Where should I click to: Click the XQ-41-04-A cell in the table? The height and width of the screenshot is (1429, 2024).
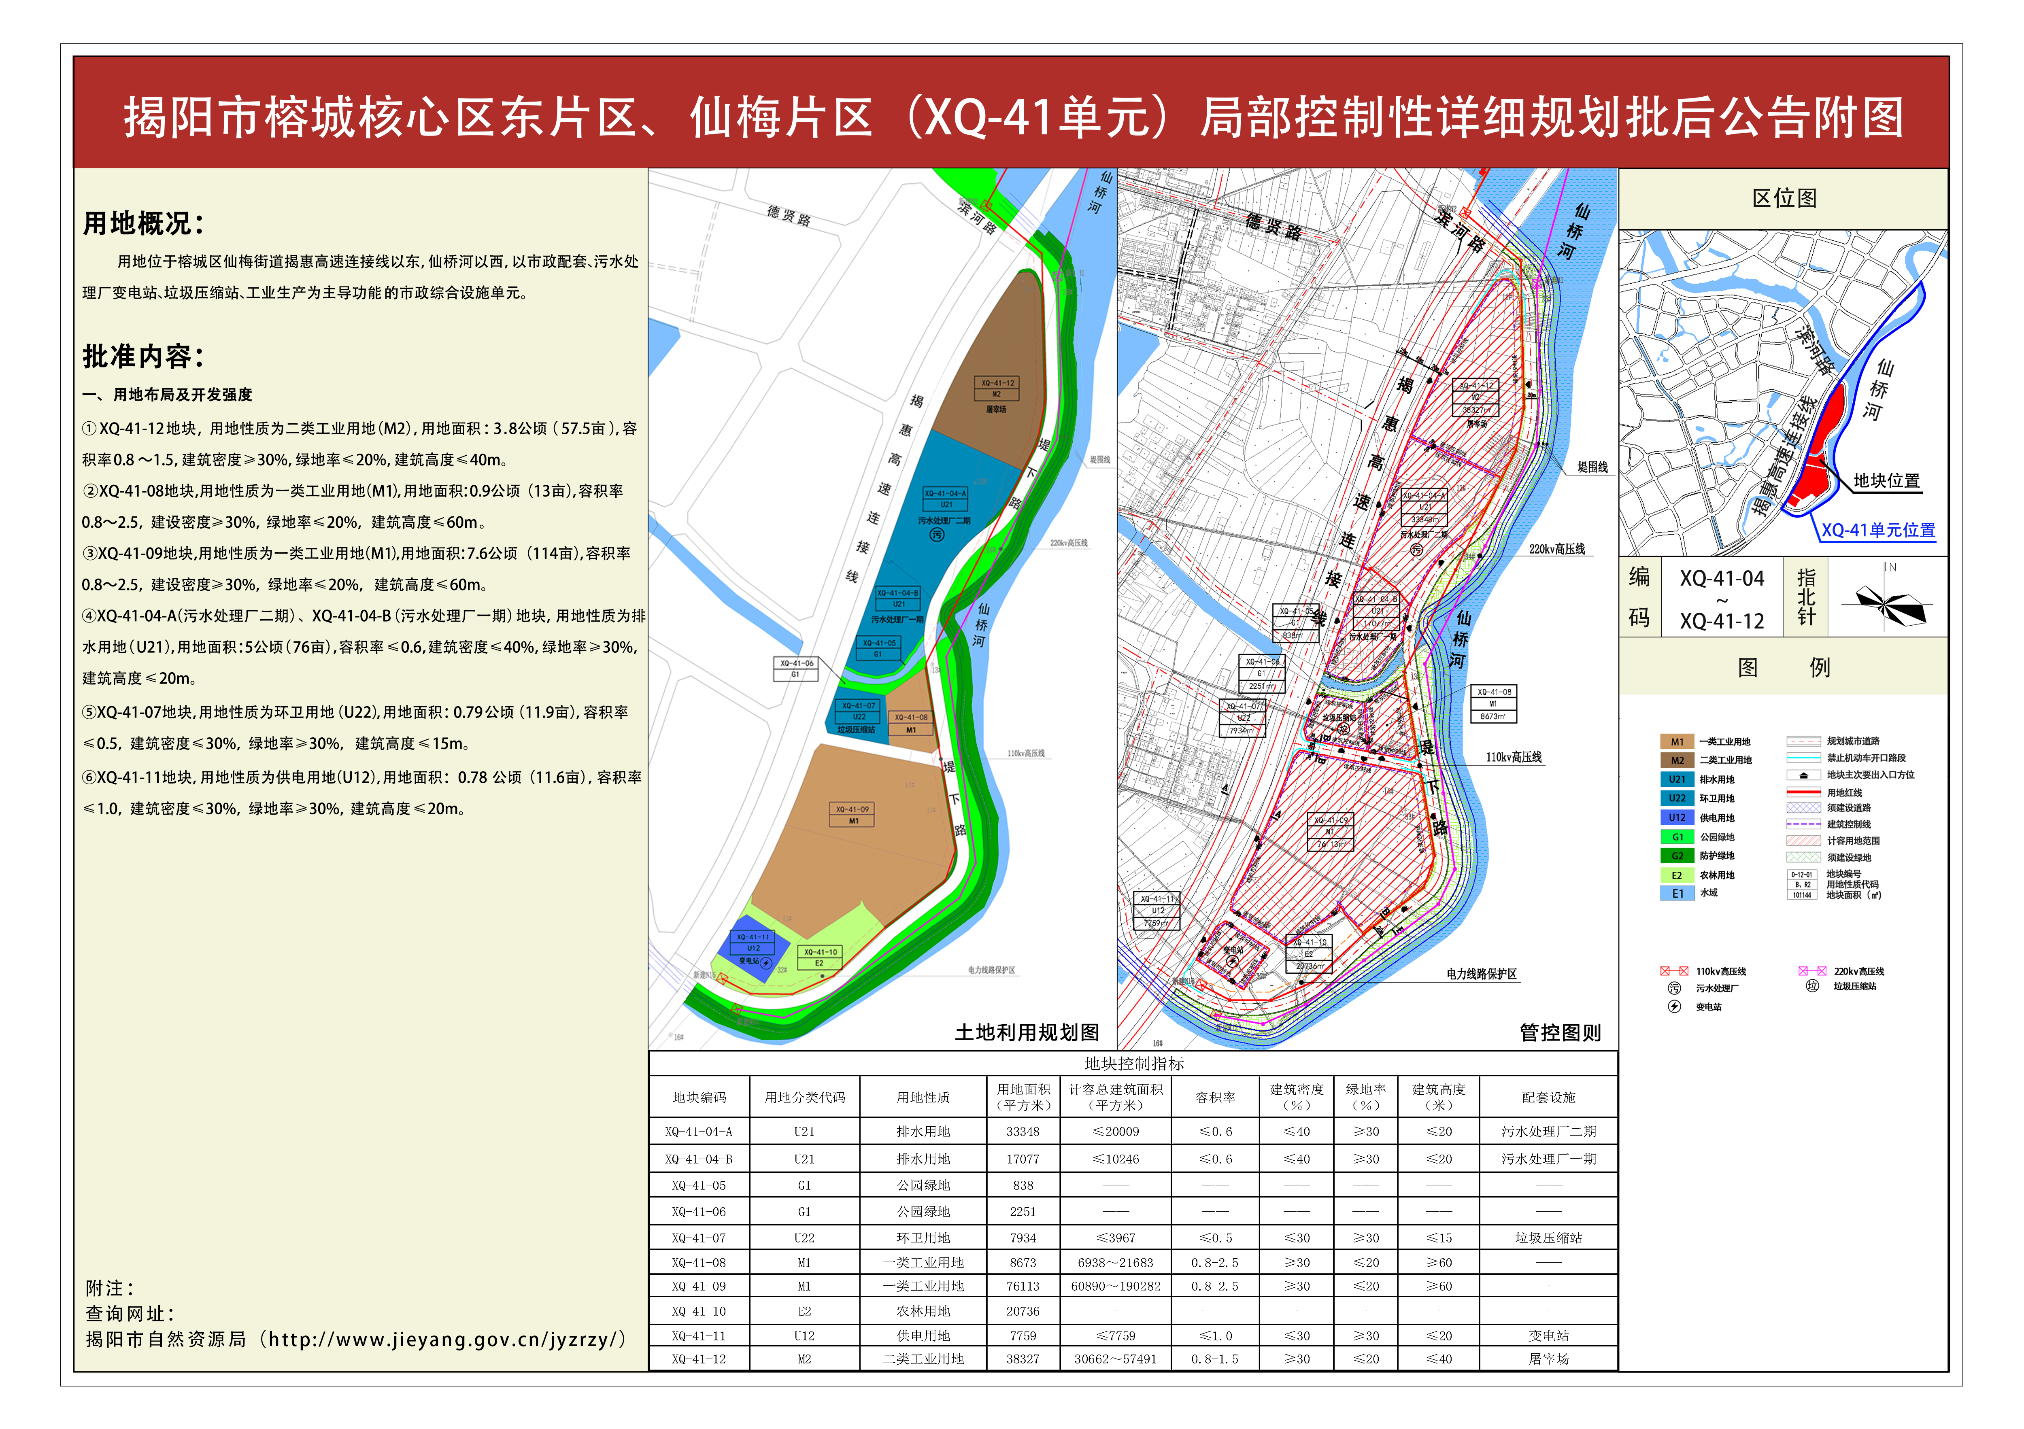[699, 1131]
